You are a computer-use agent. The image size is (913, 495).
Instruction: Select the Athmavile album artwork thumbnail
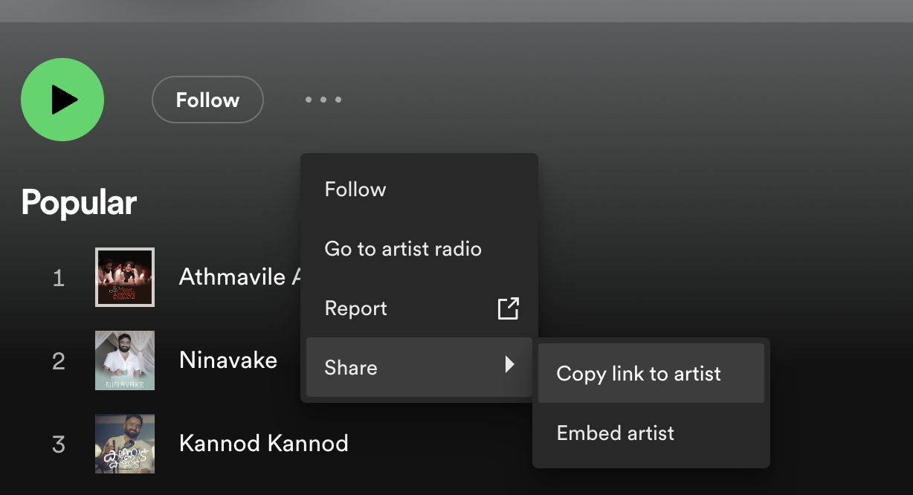point(124,277)
